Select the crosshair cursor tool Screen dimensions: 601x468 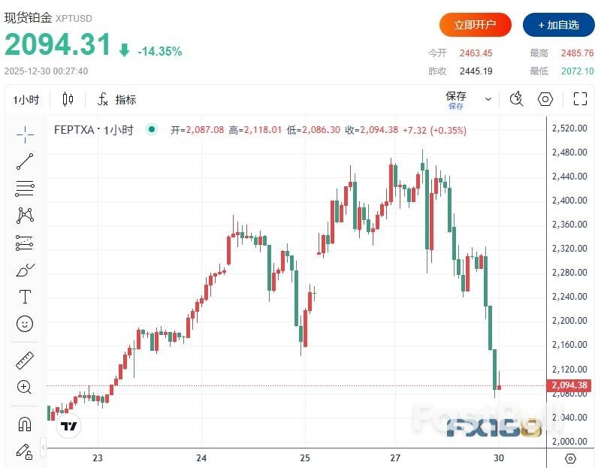pos(25,134)
